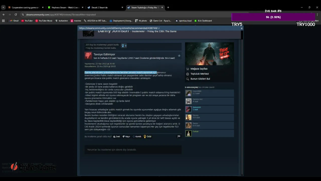This screenshot has height=181, width=321.
Task: Open the Danny Johnson profile avatar
Action: 89,33
